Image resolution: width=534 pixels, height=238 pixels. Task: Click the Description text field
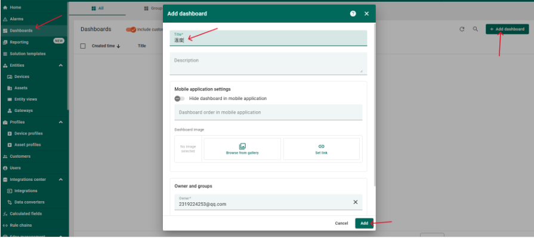coord(268,63)
